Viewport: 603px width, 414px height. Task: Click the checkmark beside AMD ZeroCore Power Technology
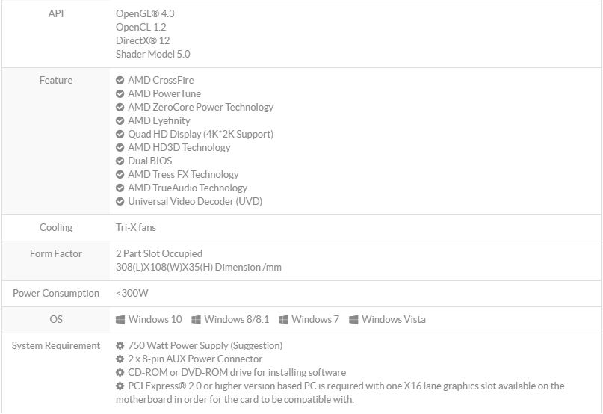click(120, 108)
